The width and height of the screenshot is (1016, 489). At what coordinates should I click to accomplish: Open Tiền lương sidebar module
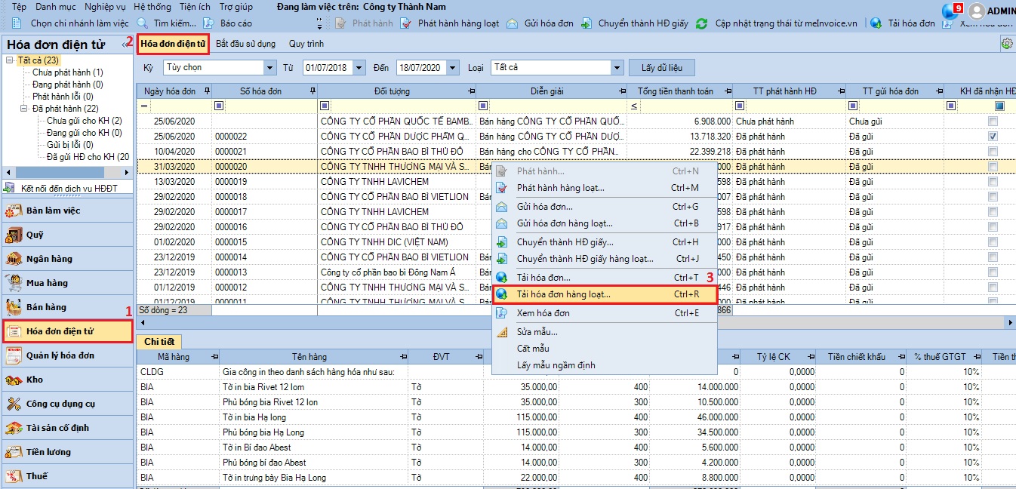[67, 452]
